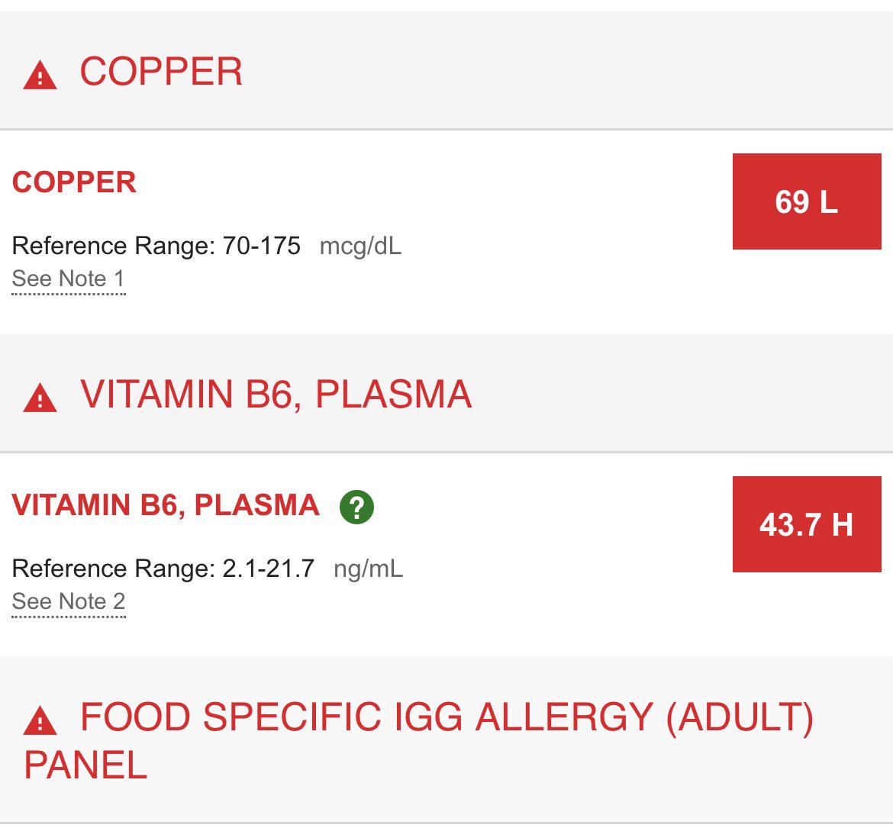Click the mcg/dL unit label for copper

tap(361, 246)
